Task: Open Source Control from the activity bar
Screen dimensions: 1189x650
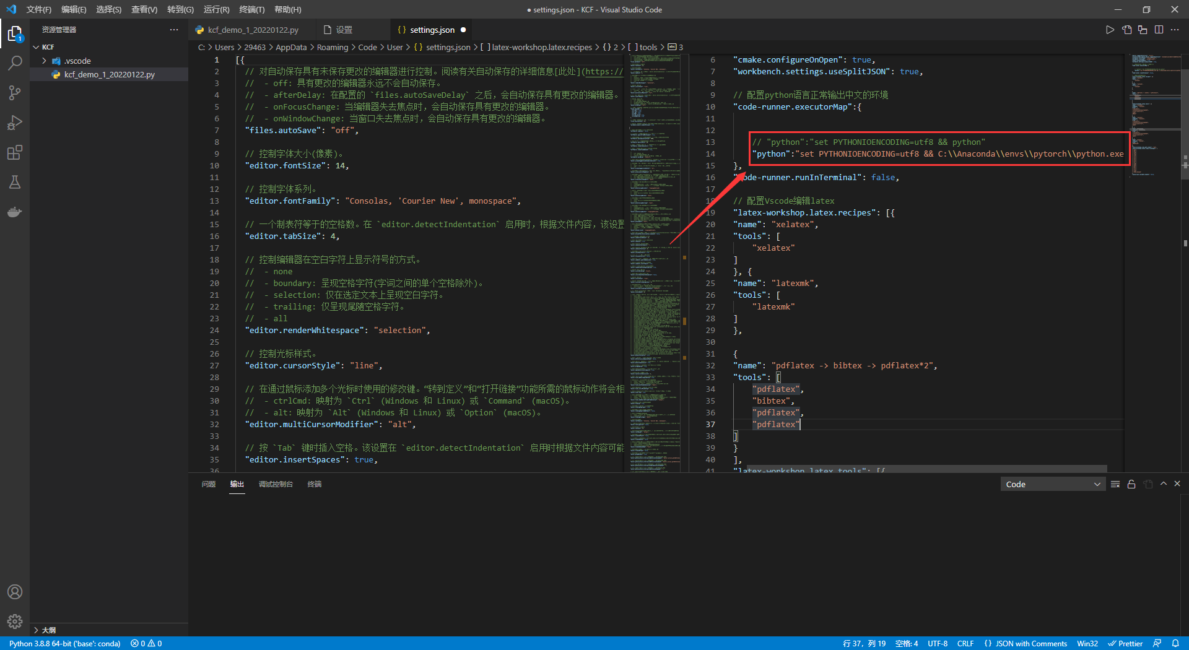Action: tap(15, 92)
